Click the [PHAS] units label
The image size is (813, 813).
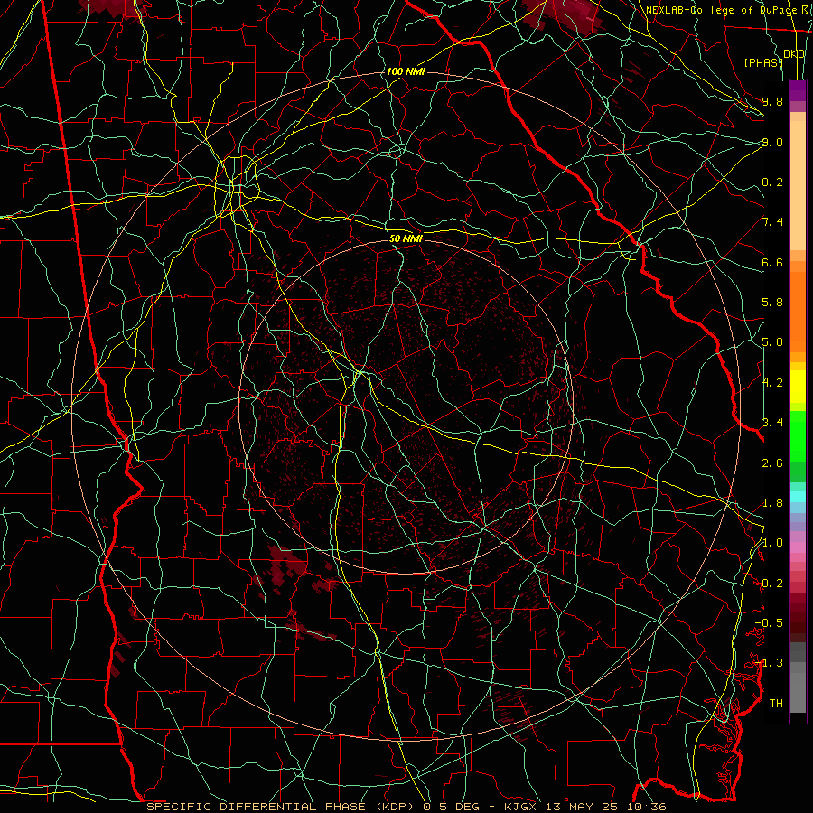[763, 62]
